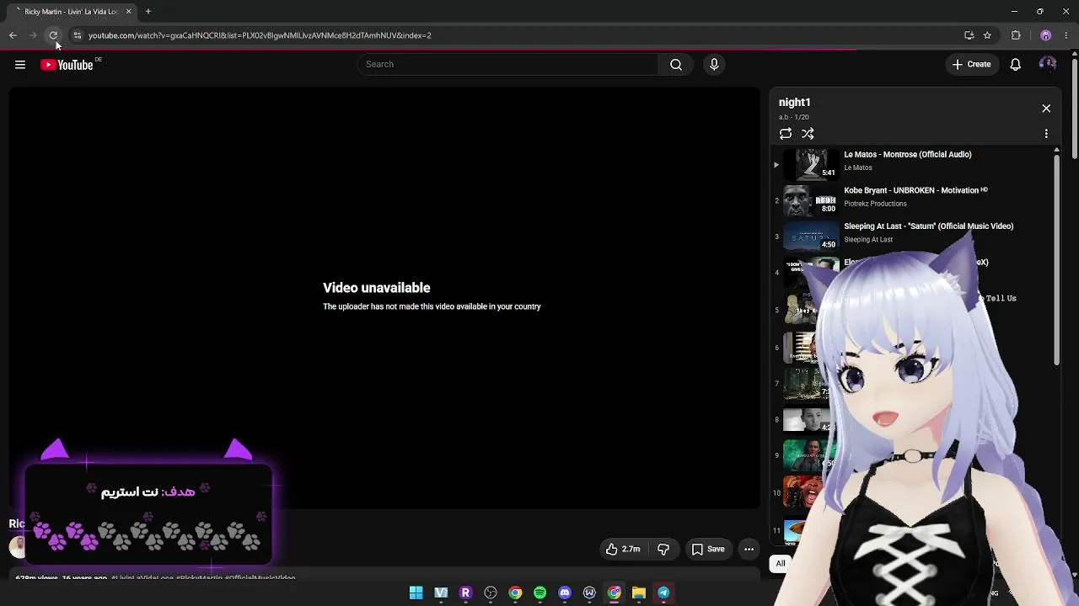Select the Le Matos Montrose thumbnail
The image size is (1079, 606).
coord(811,165)
